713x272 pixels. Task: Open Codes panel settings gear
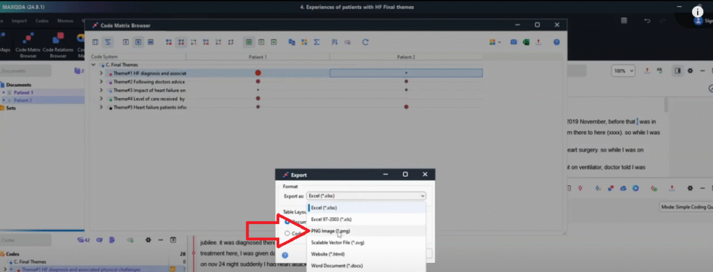[x=148, y=240]
